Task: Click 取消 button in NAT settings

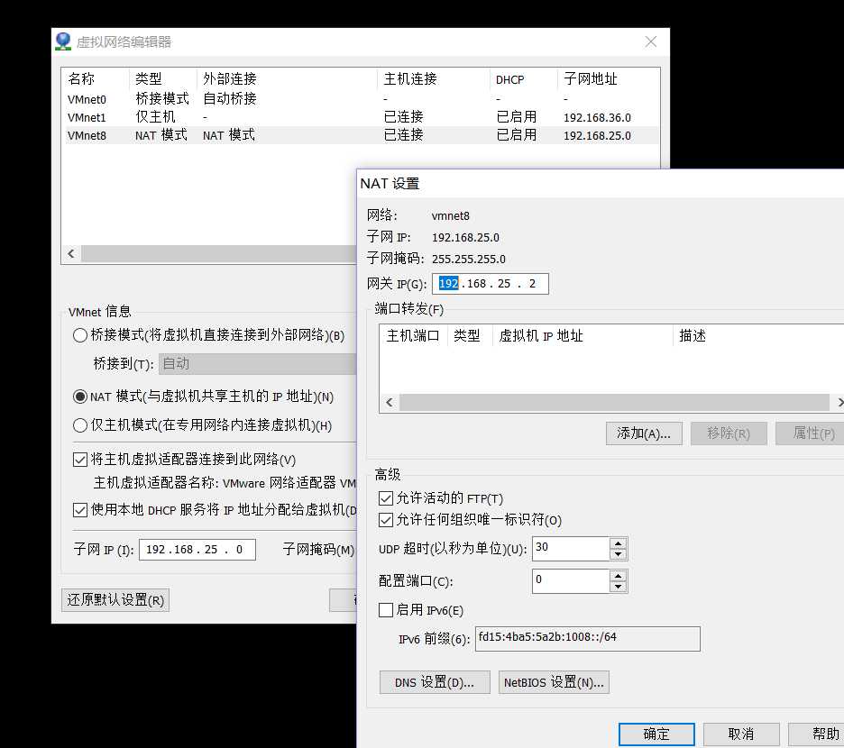Action: click(x=740, y=734)
